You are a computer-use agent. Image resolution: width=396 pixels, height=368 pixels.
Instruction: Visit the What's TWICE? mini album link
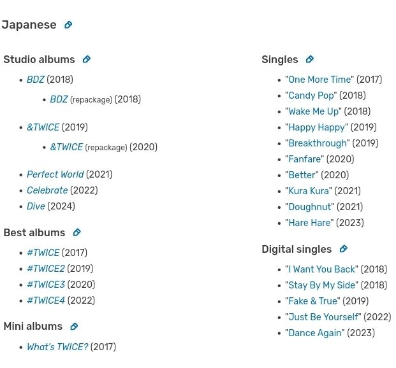57,347
